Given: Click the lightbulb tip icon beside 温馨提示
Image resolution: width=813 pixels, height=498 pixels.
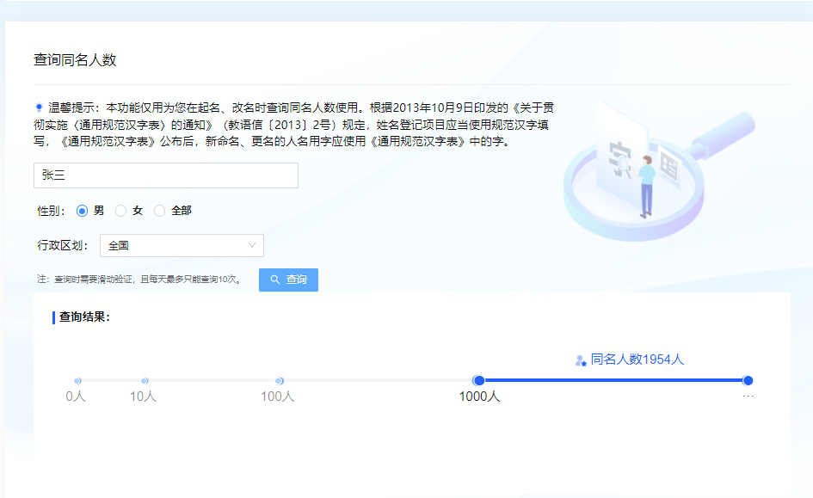Looking at the screenshot, I should [39, 108].
